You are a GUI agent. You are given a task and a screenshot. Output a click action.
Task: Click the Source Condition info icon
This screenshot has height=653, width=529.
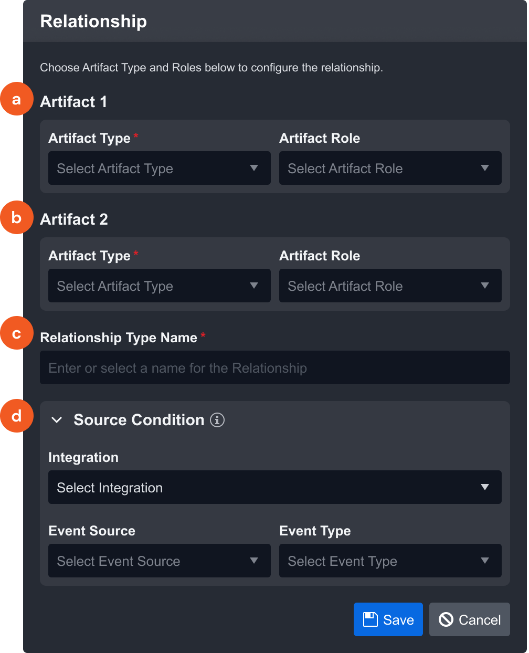click(217, 420)
